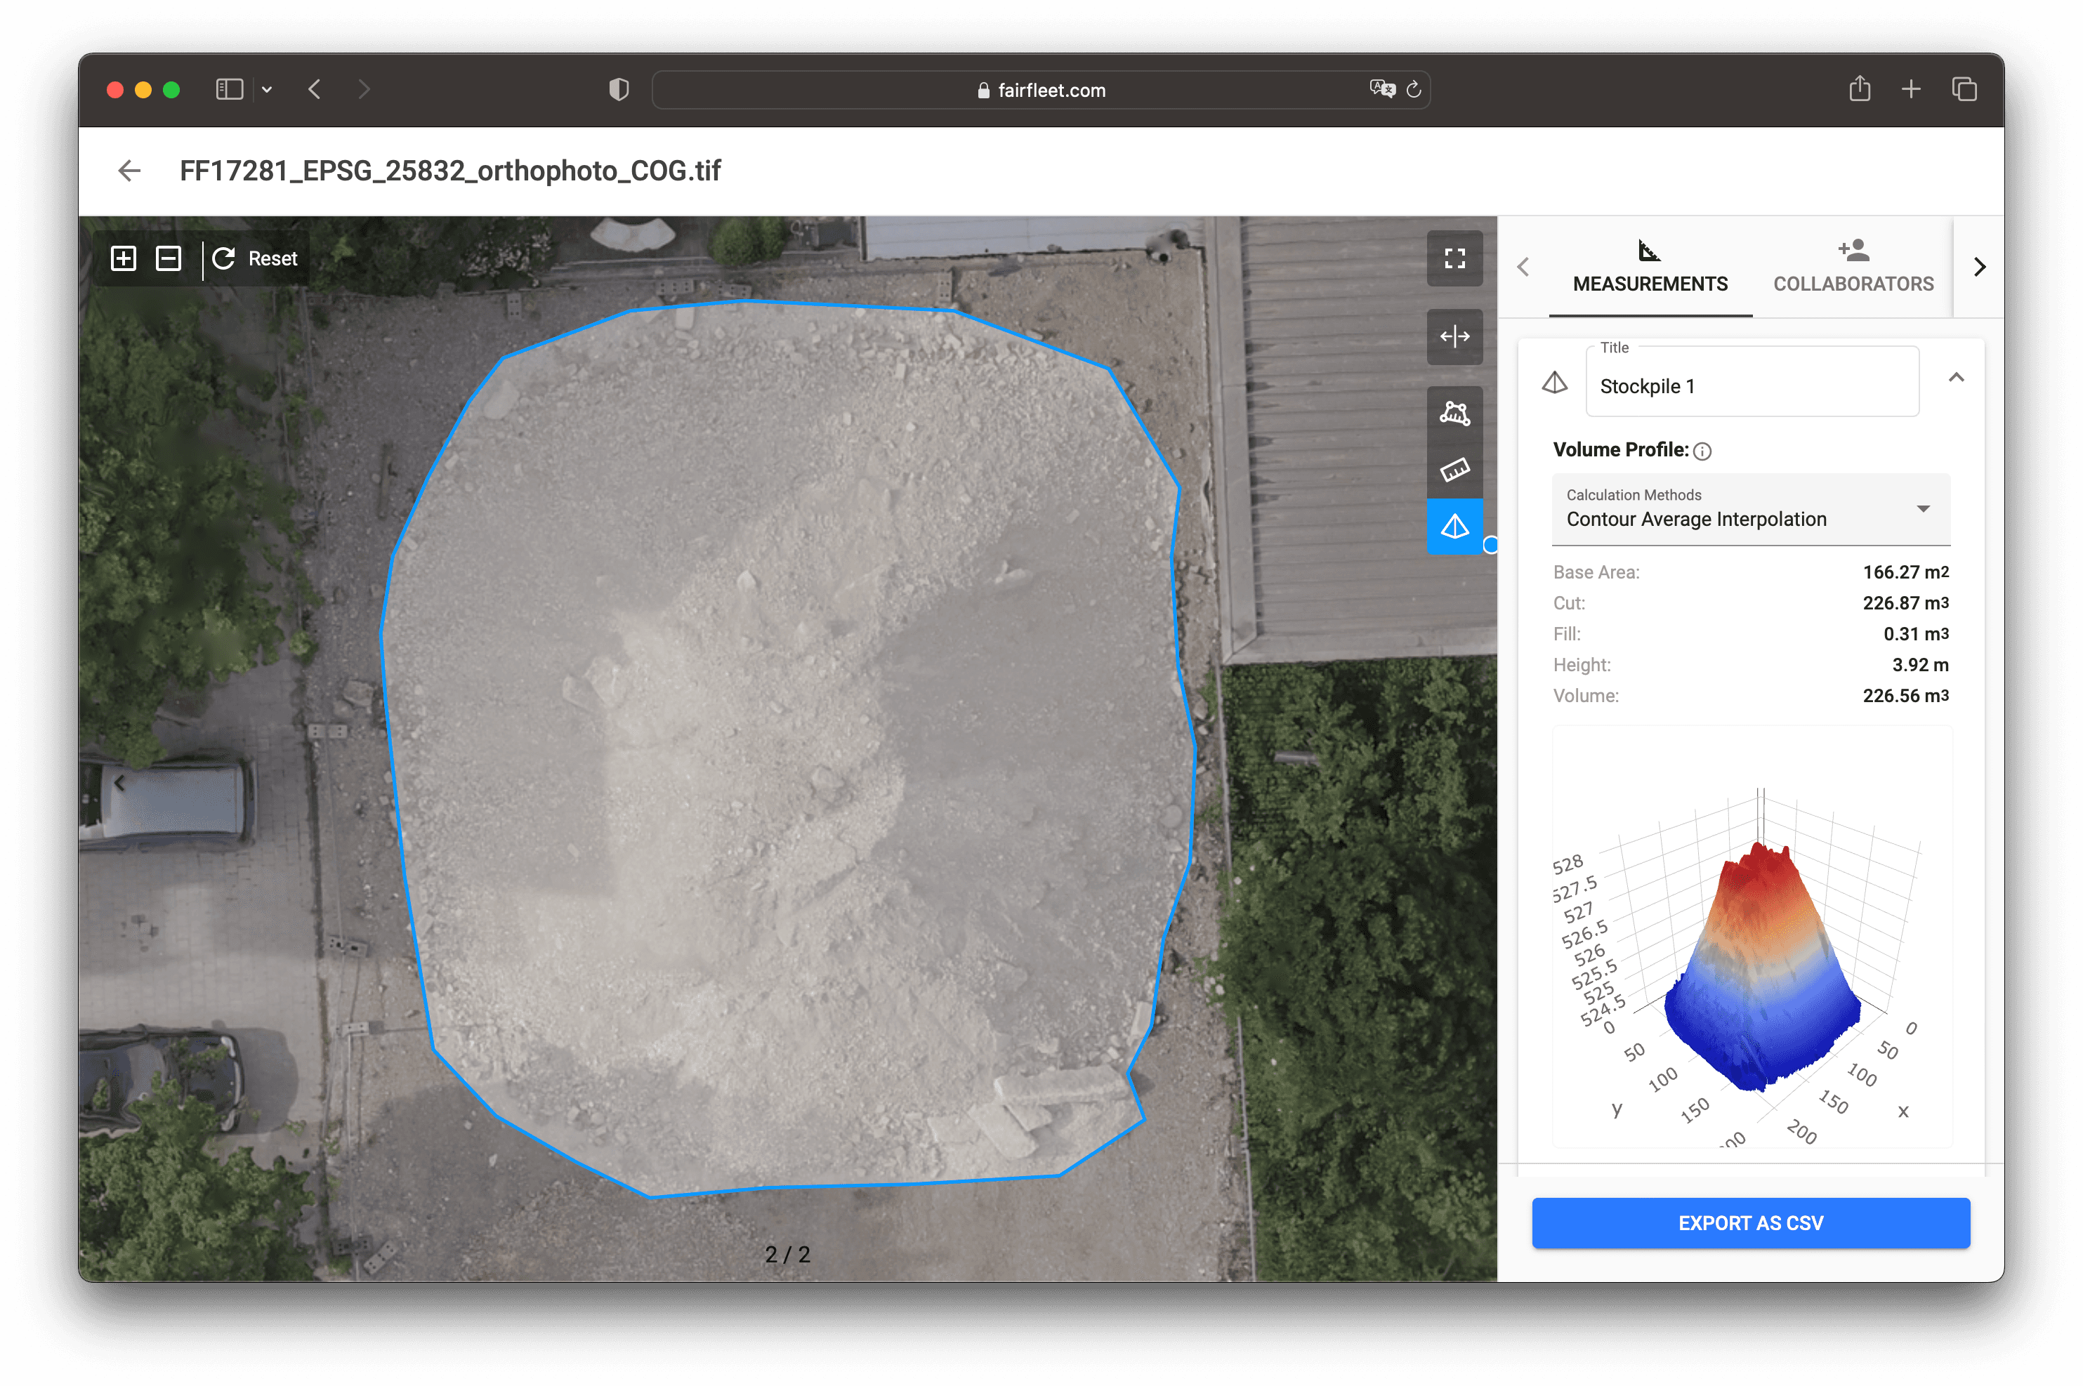The width and height of the screenshot is (2083, 1386).
Task: Select the Measurements tab
Action: [1650, 266]
